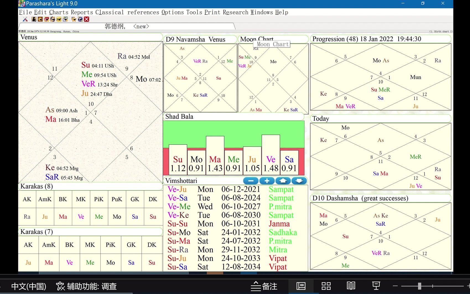This screenshot has height=294, width=470.
Task: Click the Shad Bala panel header
Action: pyautogui.click(x=233, y=117)
